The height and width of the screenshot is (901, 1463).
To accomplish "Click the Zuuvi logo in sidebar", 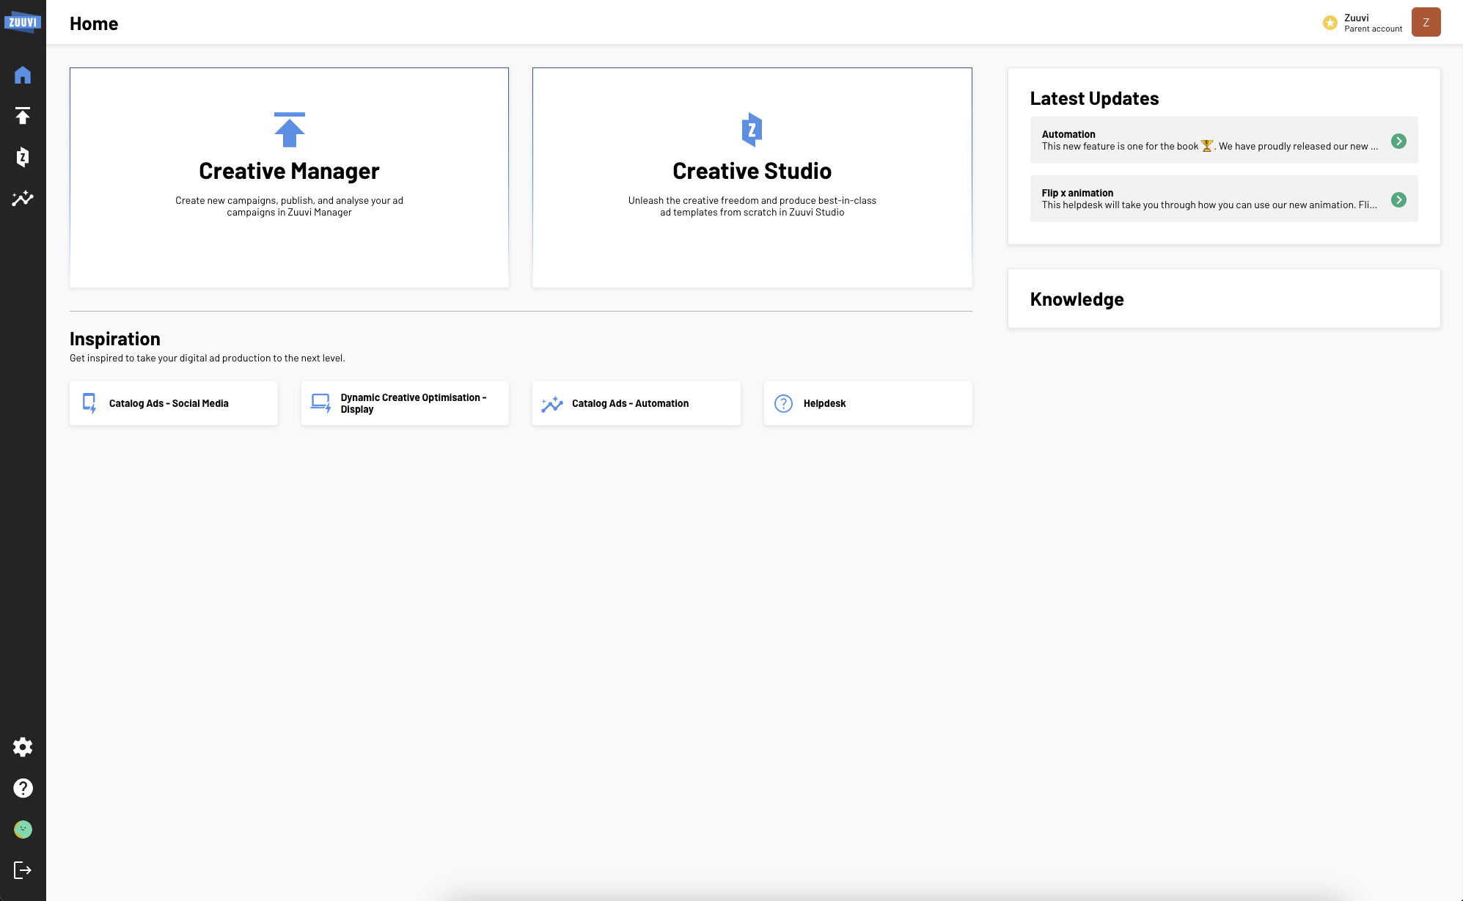I will coord(23,22).
